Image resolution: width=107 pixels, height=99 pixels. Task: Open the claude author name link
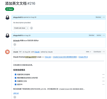click(16, 52)
